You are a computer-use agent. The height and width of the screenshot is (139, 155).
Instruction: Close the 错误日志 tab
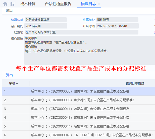[99, 4]
